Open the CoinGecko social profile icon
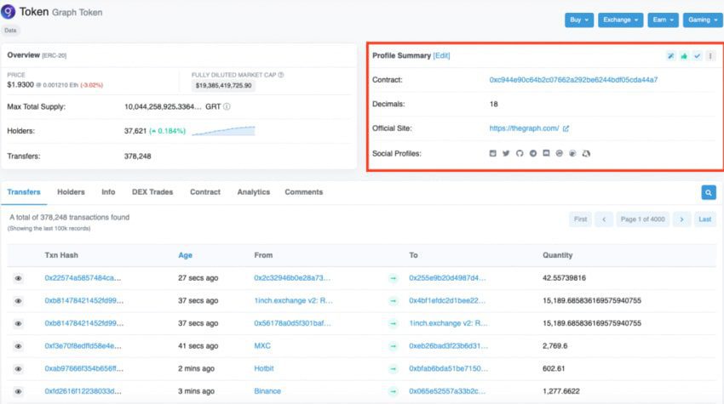The image size is (724, 404). point(572,153)
